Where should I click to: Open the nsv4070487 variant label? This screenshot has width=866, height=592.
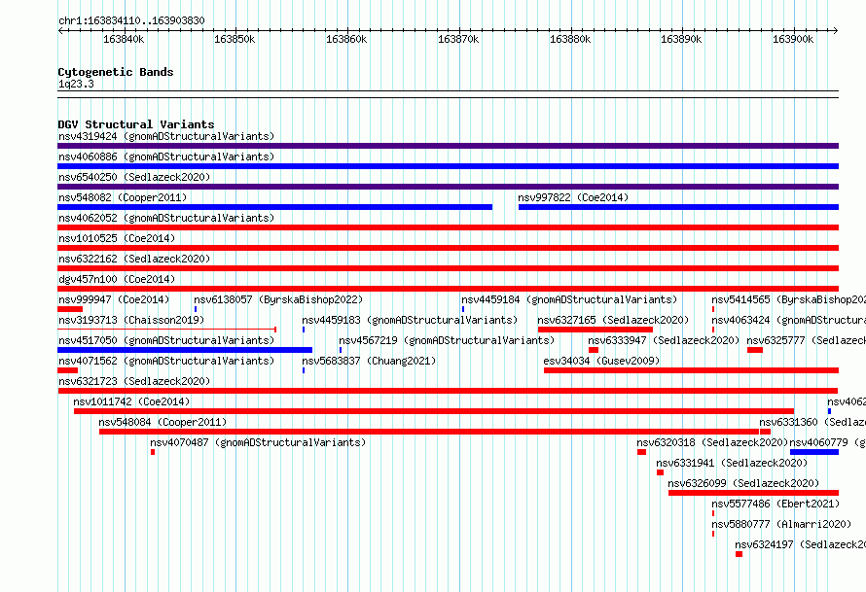click(x=258, y=442)
